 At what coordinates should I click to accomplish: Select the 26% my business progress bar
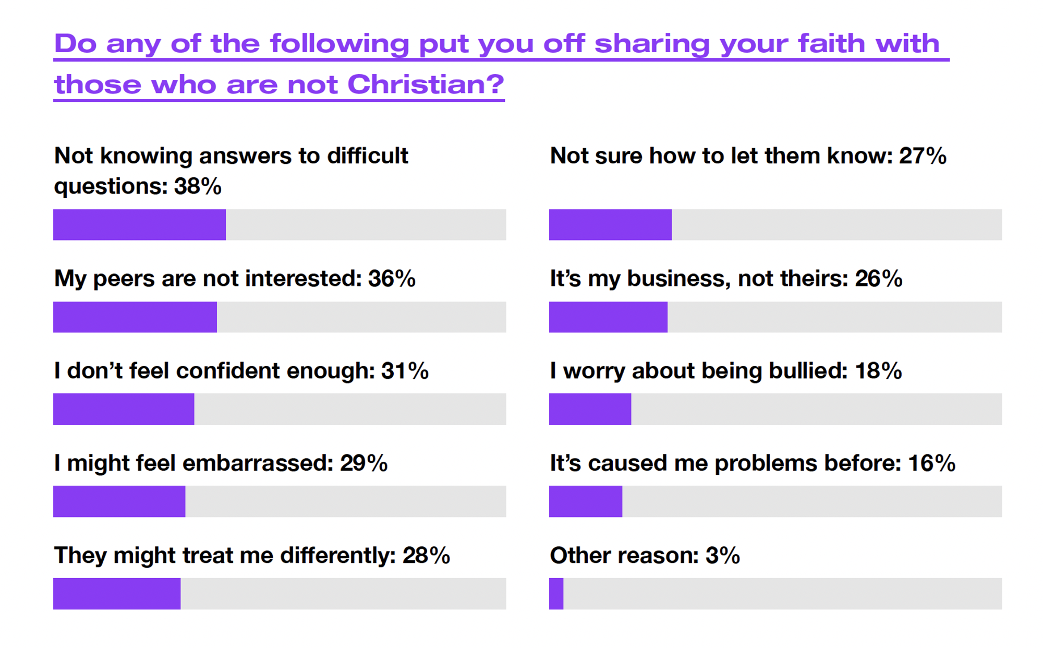(775, 317)
